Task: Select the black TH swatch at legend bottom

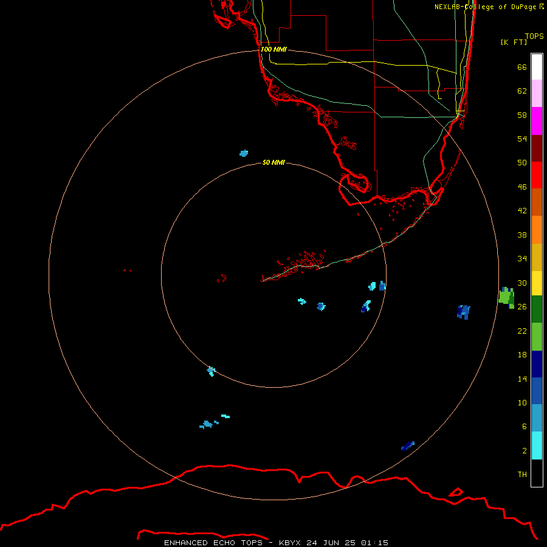Action: [x=537, y=473]
